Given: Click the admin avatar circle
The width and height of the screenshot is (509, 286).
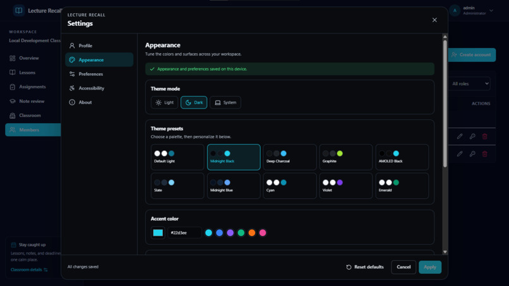Looking at the screenshot, I should click(455, 10).
